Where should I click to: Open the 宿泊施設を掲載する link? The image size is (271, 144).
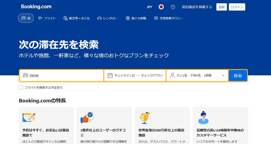[x=197, y=7]
